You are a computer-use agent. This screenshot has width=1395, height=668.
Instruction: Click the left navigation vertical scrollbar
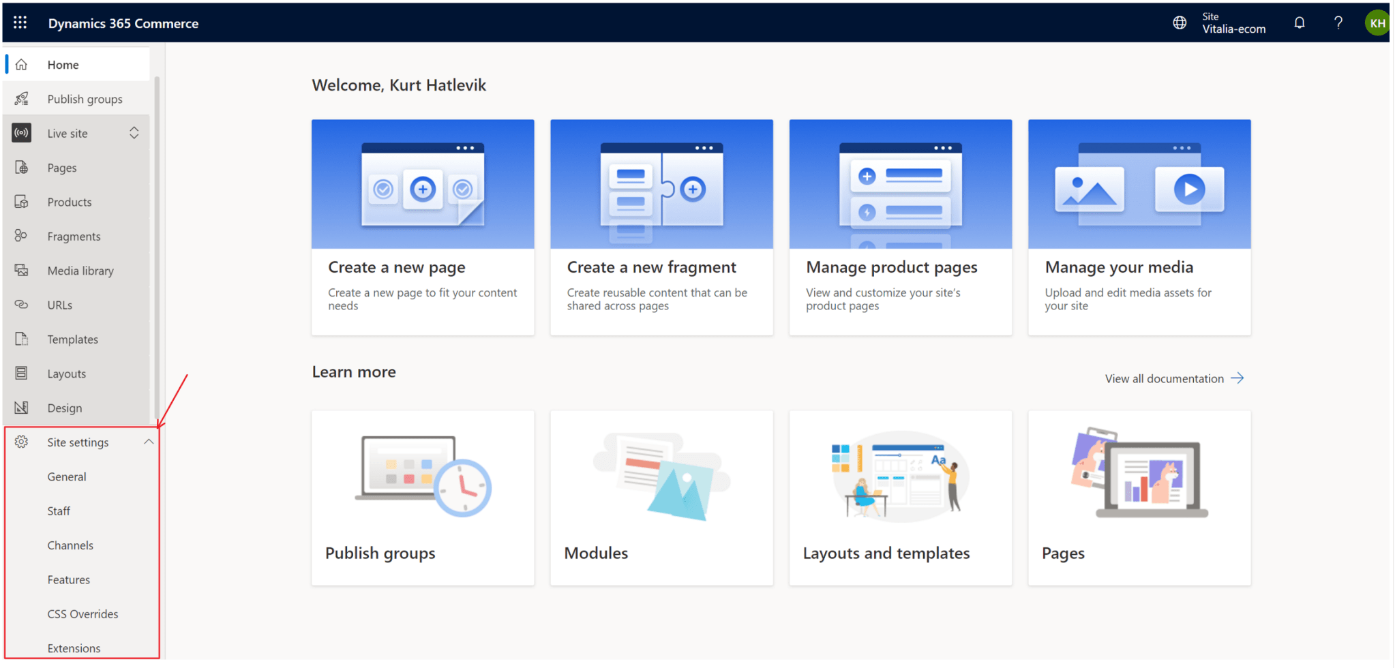pos(157,245)
